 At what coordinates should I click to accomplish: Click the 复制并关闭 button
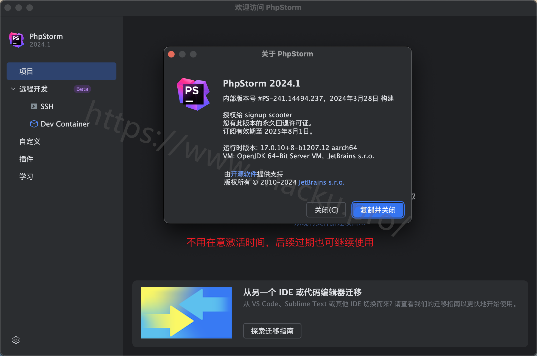(x=378, y=210)
